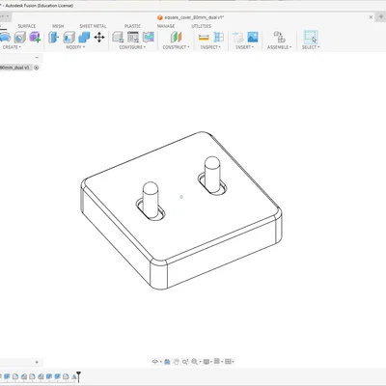The width and height of the screenshot is (386, 386).
Task: Expand the CREATE dropdown menu
Action: point(12,47)
